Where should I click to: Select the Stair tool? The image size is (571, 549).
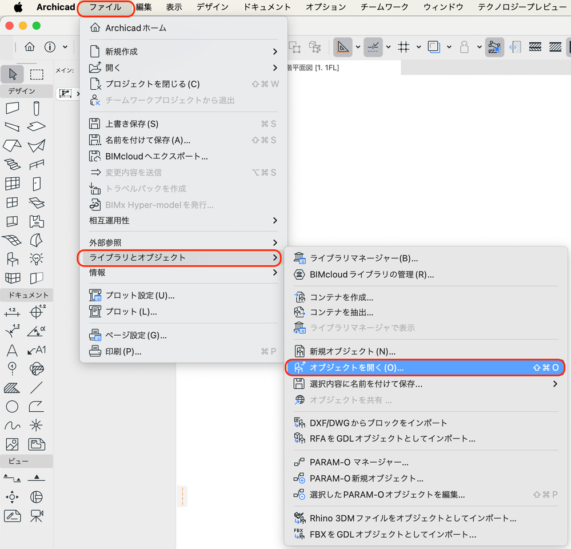[13, 164]
